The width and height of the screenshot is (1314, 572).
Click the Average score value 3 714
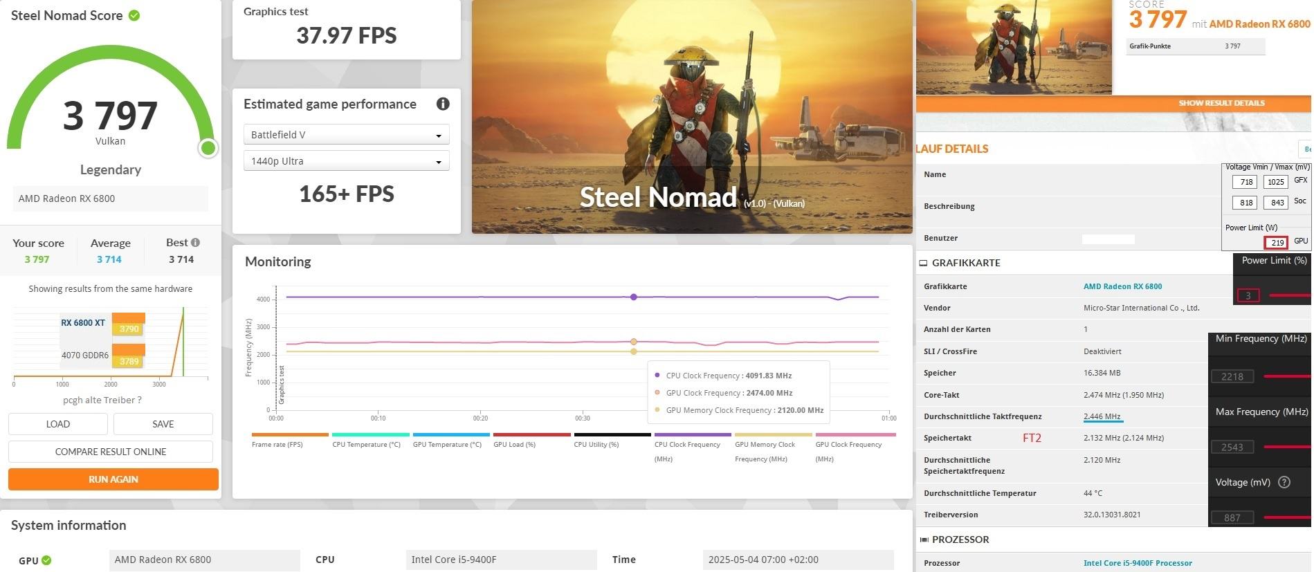click(x=109, y=259)
